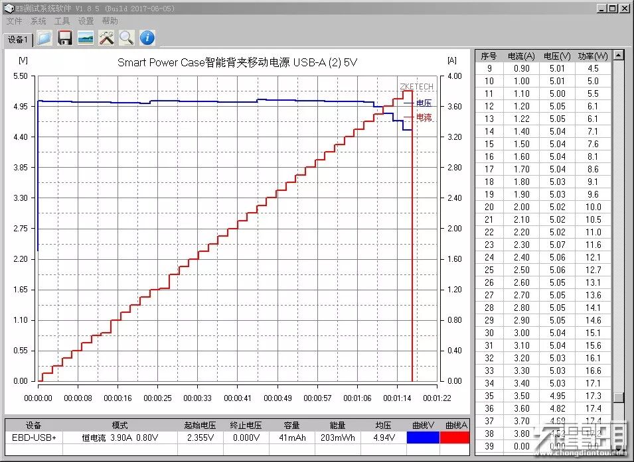Click power value 10.0 in row 20
634x462 pixels.
[593, 207]
